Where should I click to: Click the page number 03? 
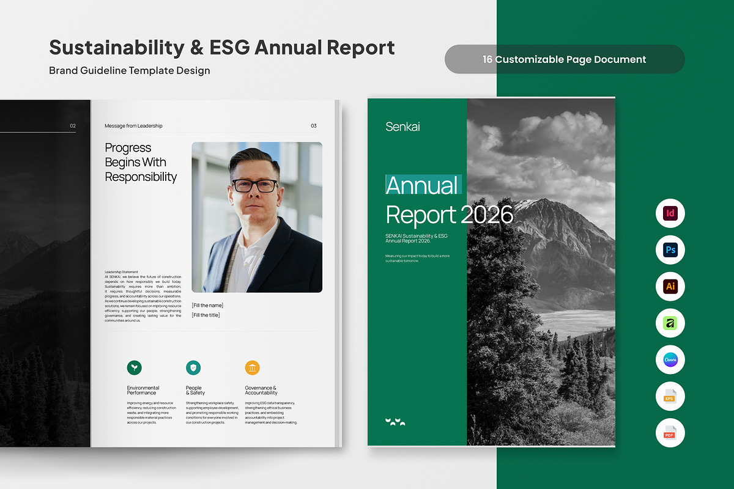[314, 126]
